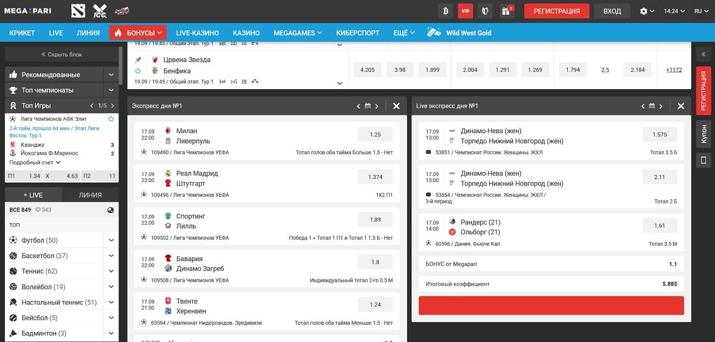The height and width of the screenshot is (342, 715).
Task: Click the shuttlecock icon for Бадминтон
Action: tap(13, 333)
